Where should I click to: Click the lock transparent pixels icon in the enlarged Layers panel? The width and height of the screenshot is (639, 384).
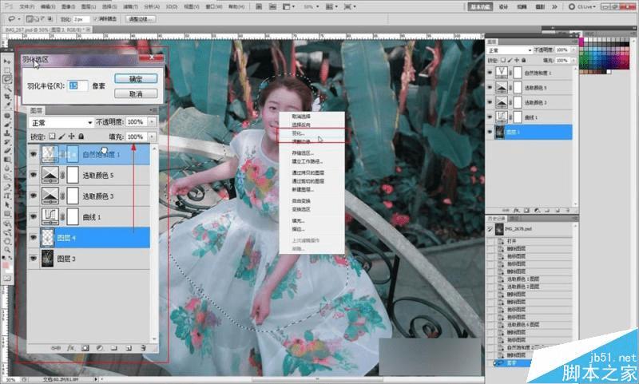coord(52,137)
